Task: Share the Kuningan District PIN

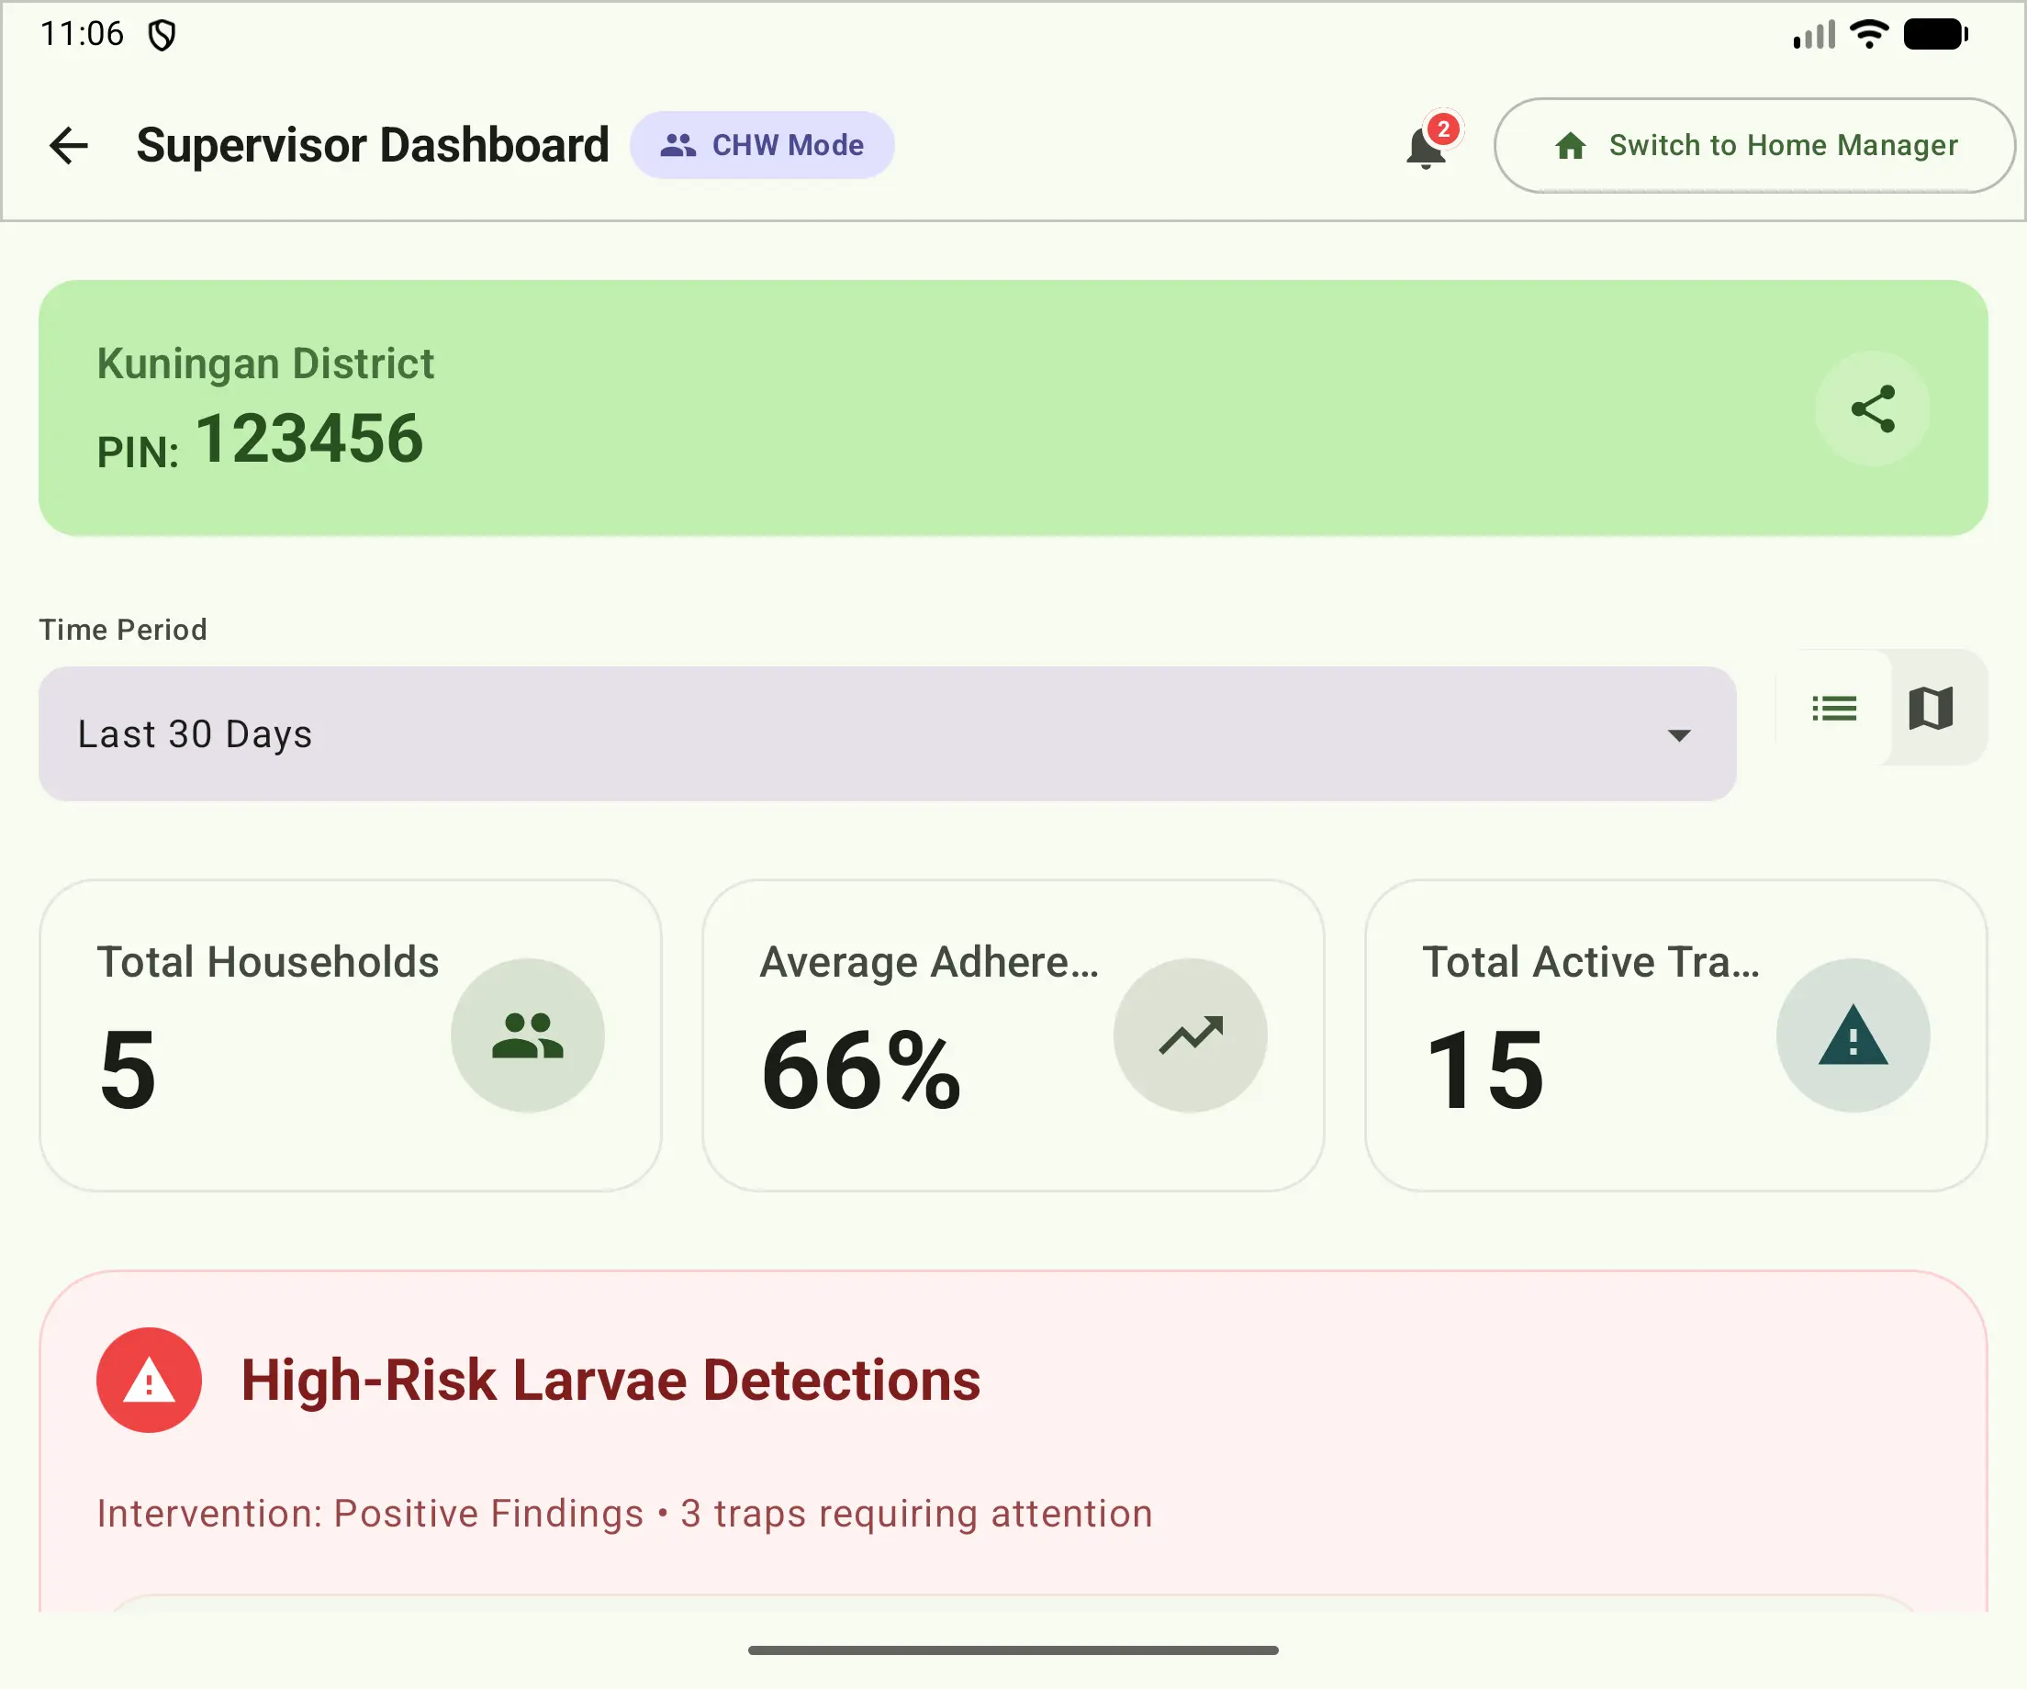Action: [1873, 409]
